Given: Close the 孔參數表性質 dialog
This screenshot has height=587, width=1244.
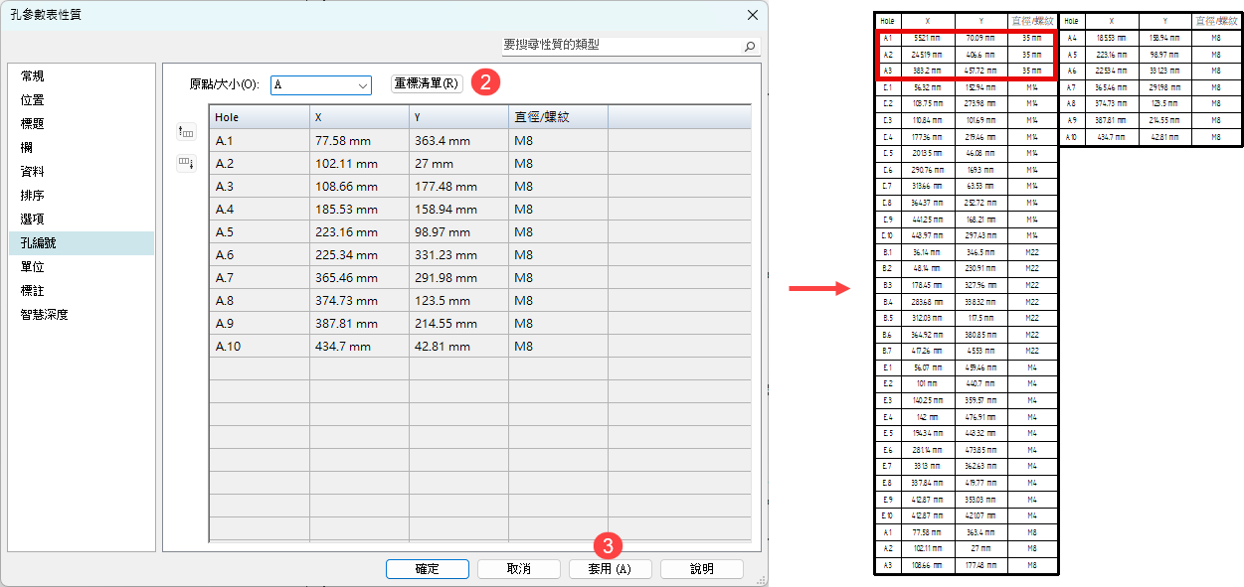Looking at the screenshot, I should pyautogui.click(x=752, y=14).
